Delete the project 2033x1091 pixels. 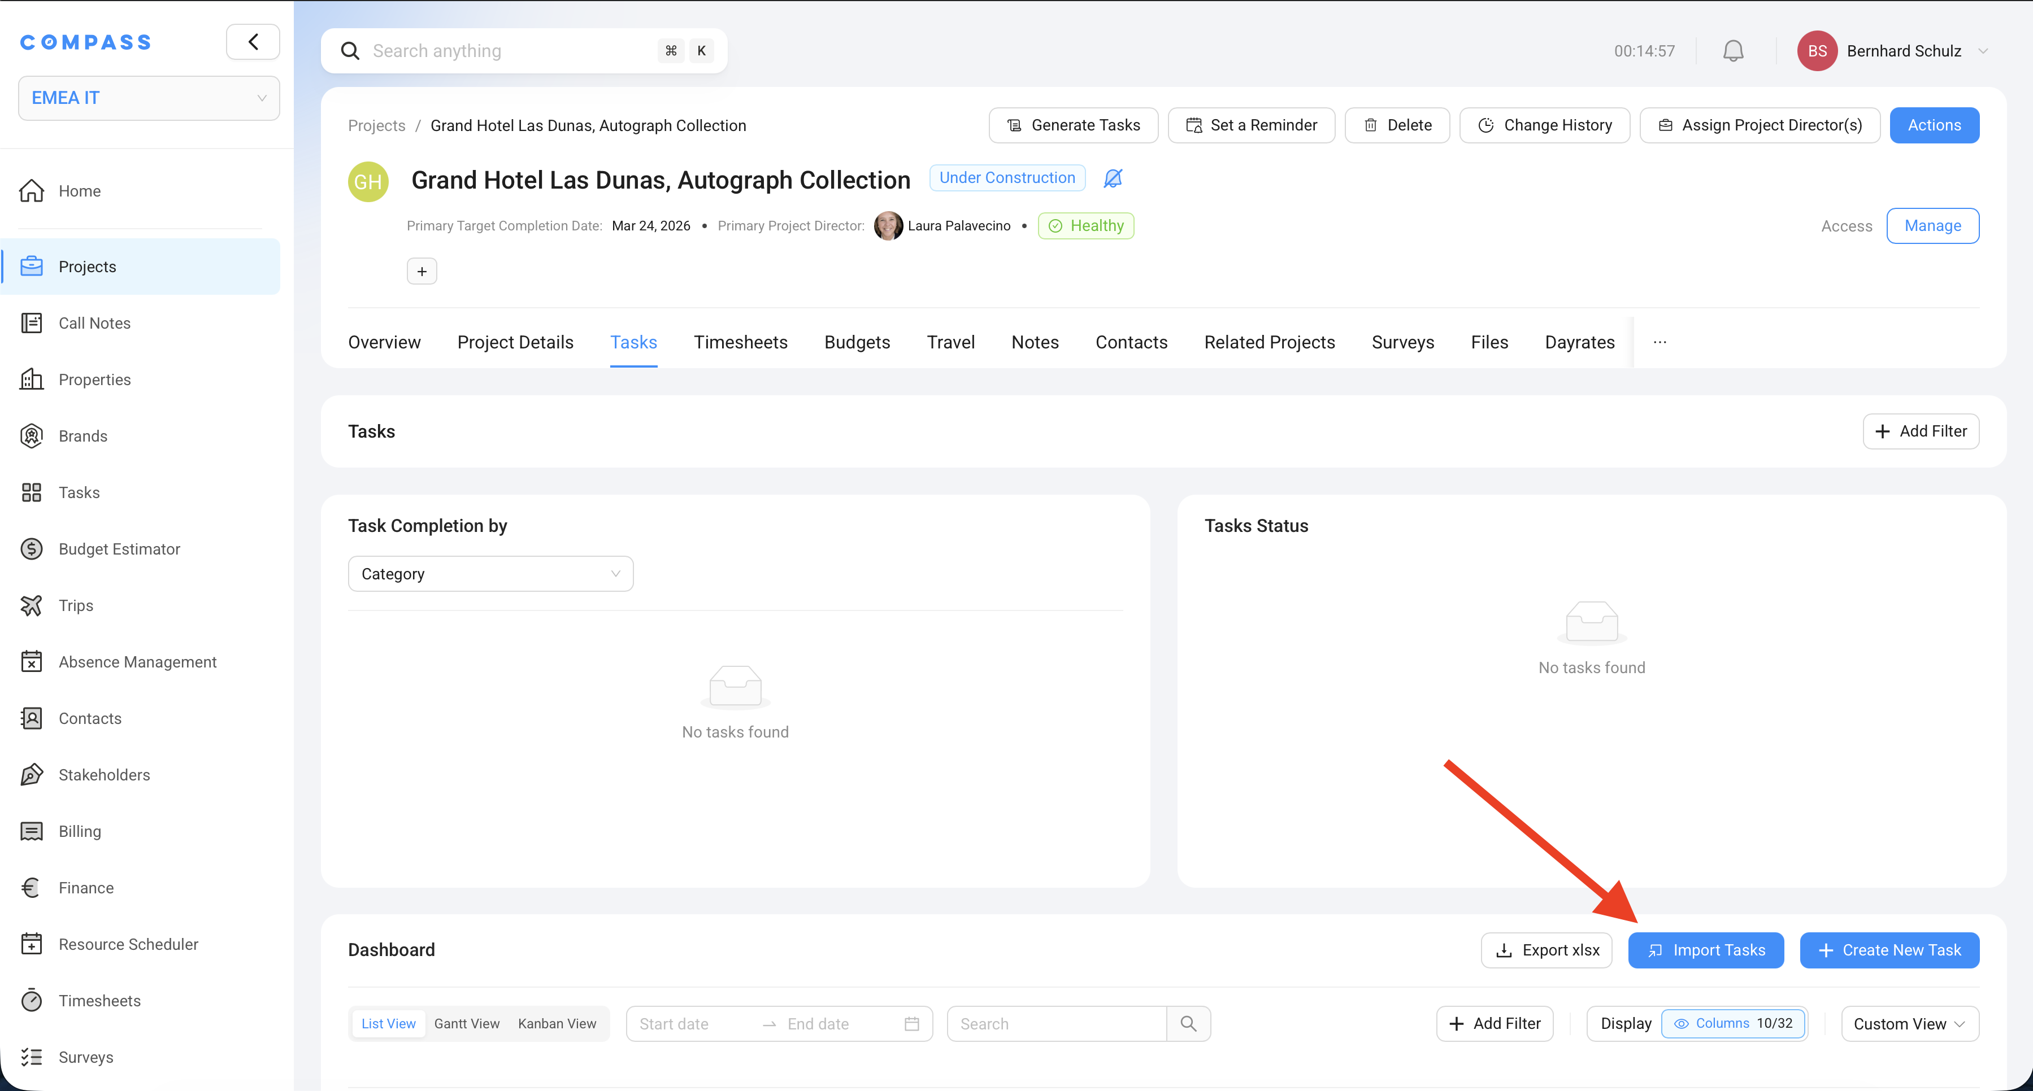(x=1397, y=125)
